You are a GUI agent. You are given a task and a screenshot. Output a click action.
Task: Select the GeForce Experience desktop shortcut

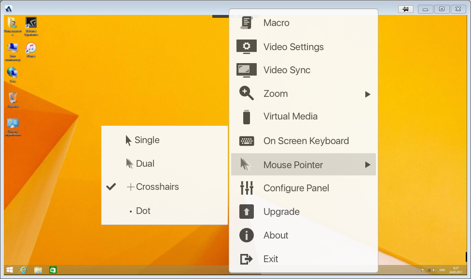[x=31, y=27]
